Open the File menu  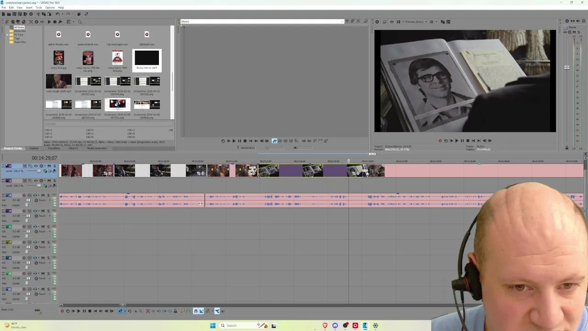pos(4,7)
